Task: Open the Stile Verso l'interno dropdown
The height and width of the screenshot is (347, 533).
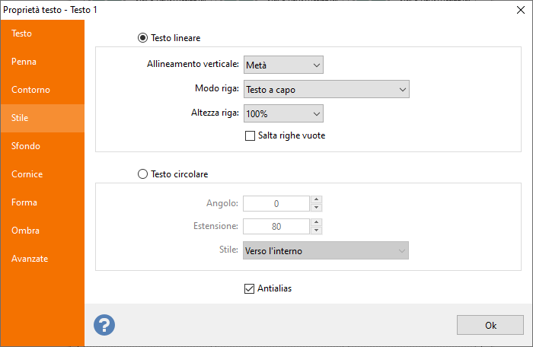Action: pos(326,250)
